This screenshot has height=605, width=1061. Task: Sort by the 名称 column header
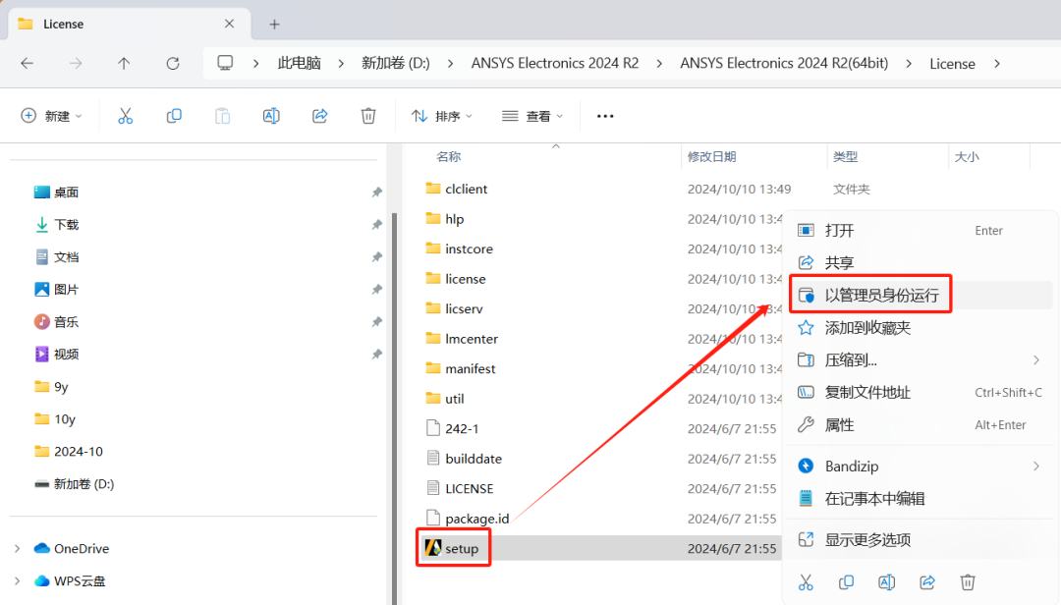tap(449, 157)
